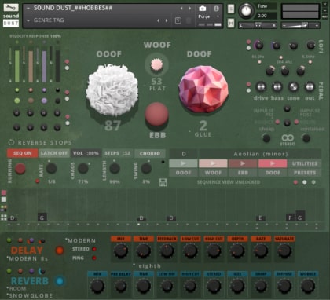Toggle the delay power button
Screen dimensions: 330x300
(60, 251)
